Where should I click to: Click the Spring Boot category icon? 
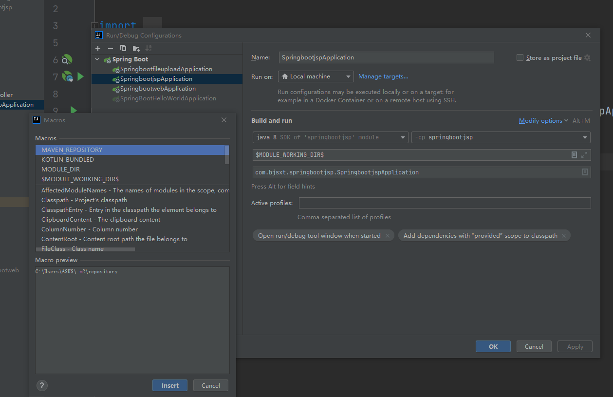[x=107, y=59]
